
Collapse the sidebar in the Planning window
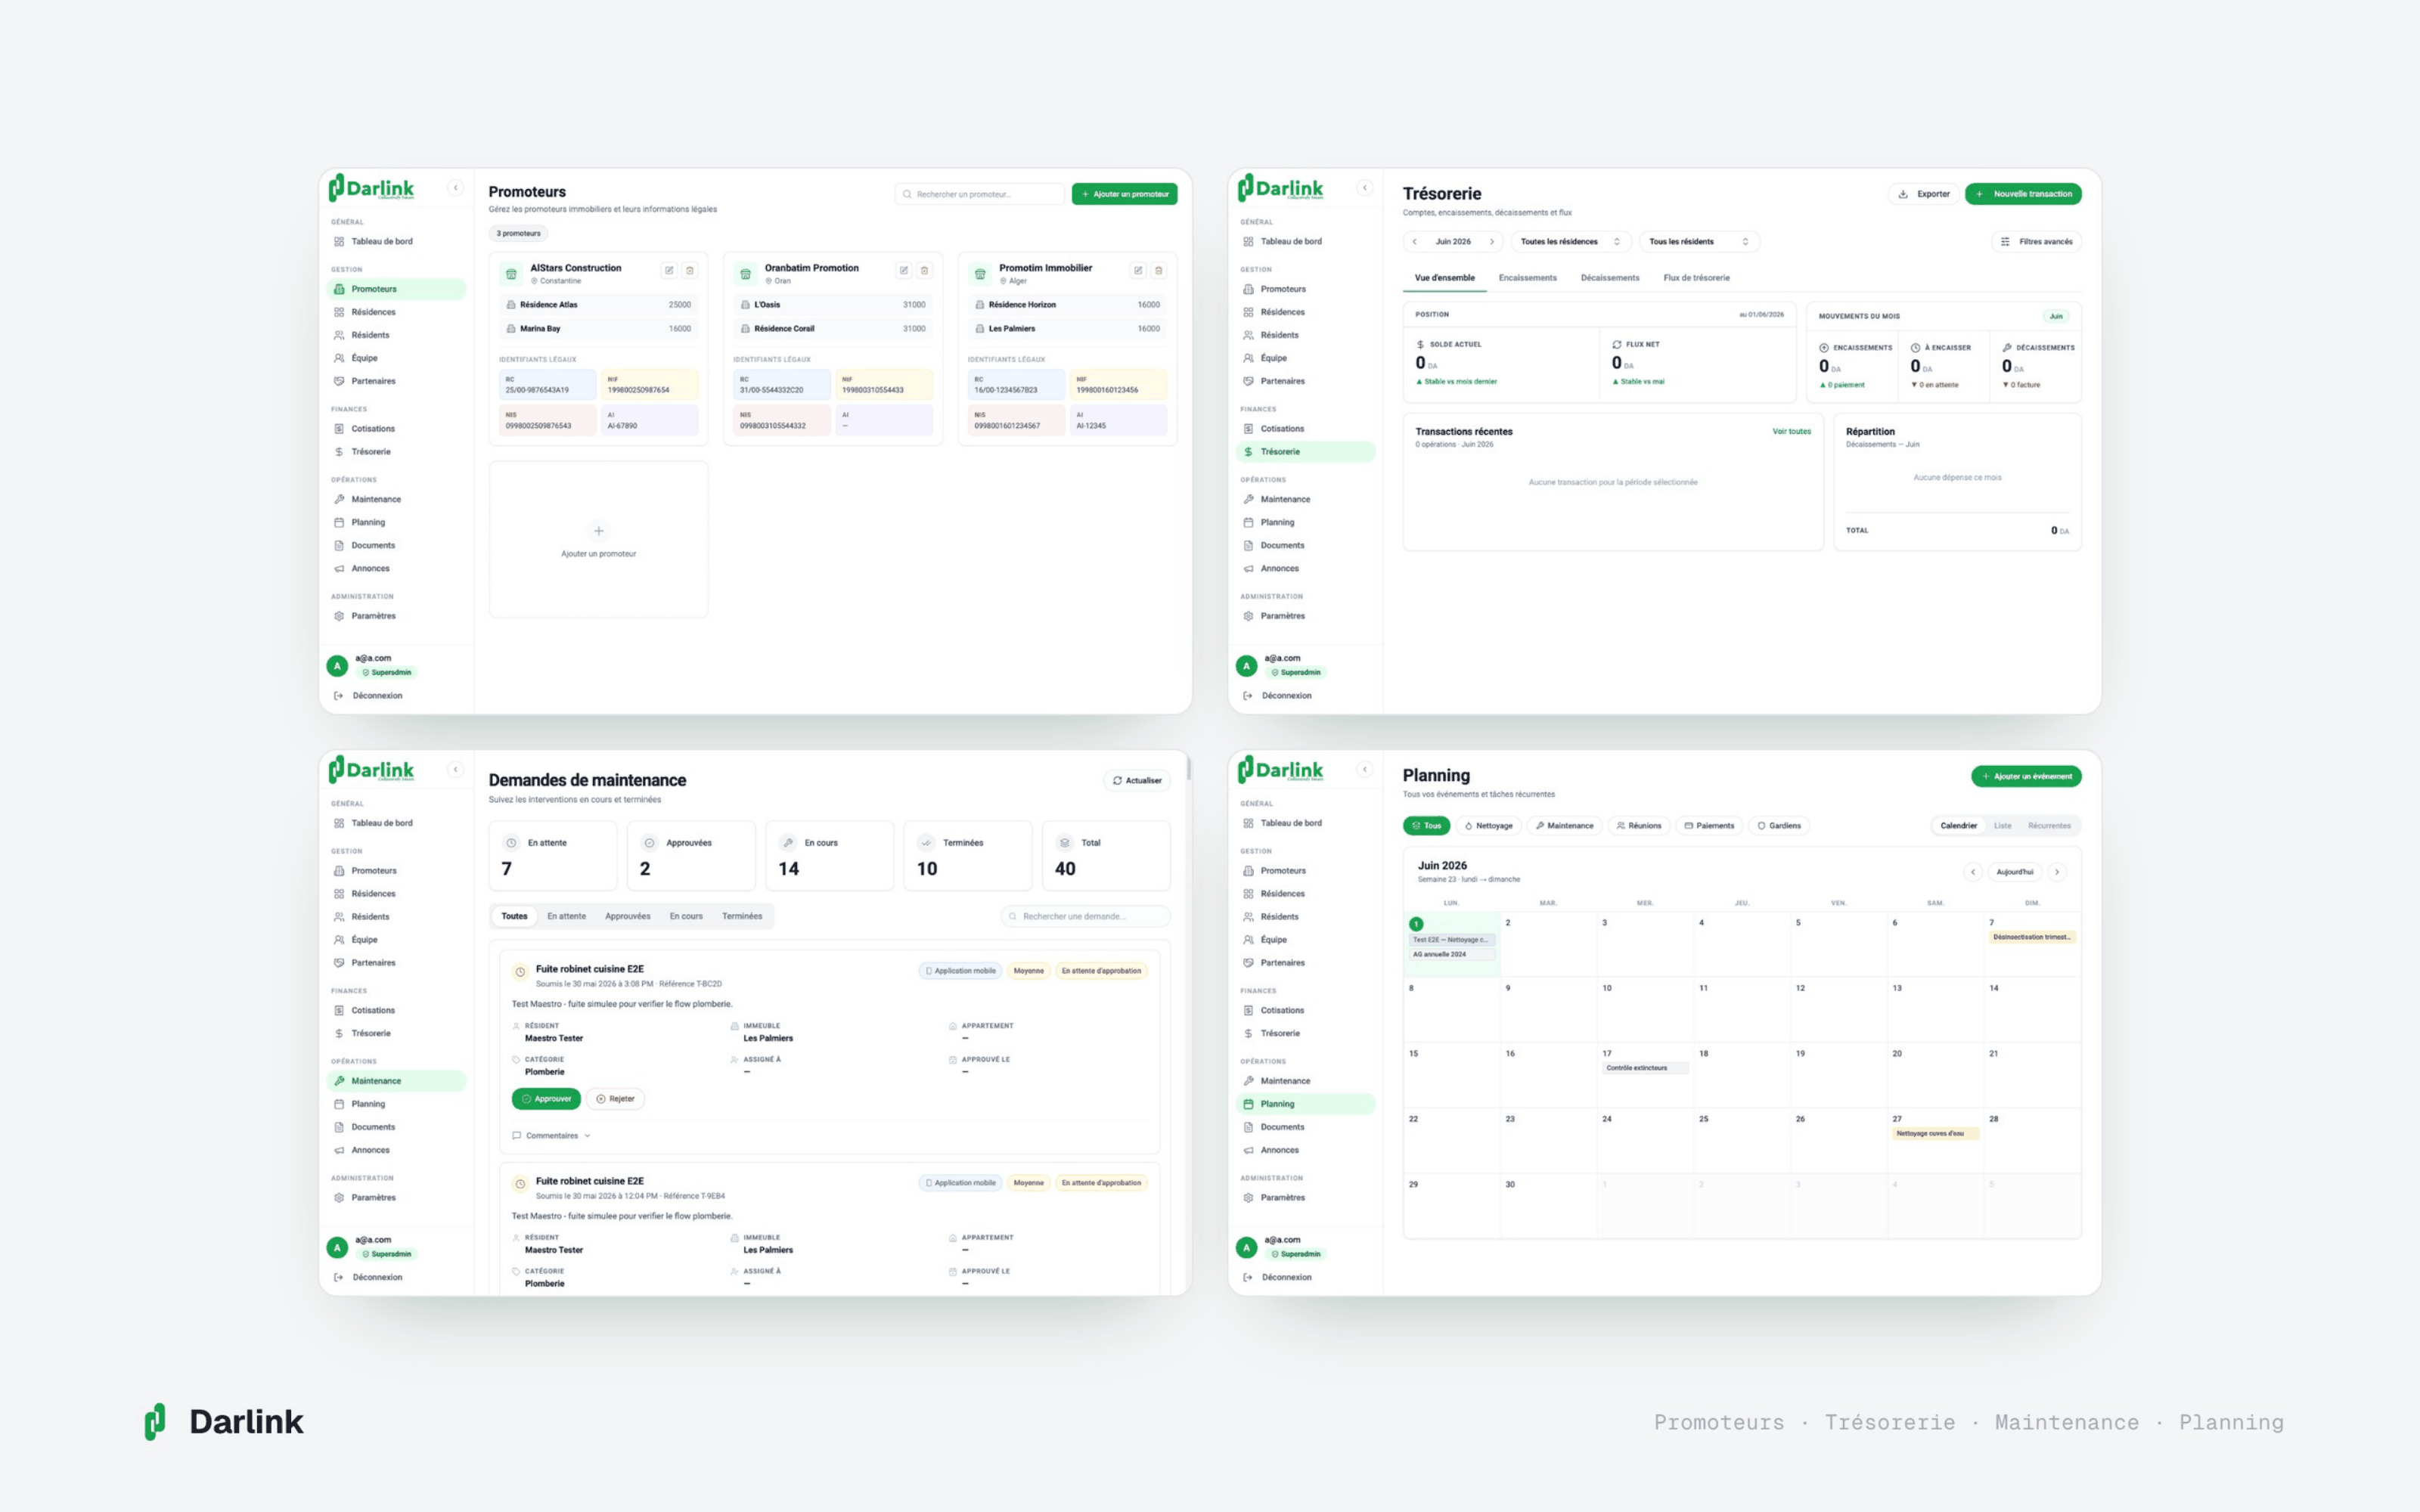pyautogui.click(x=1365, y=769)
